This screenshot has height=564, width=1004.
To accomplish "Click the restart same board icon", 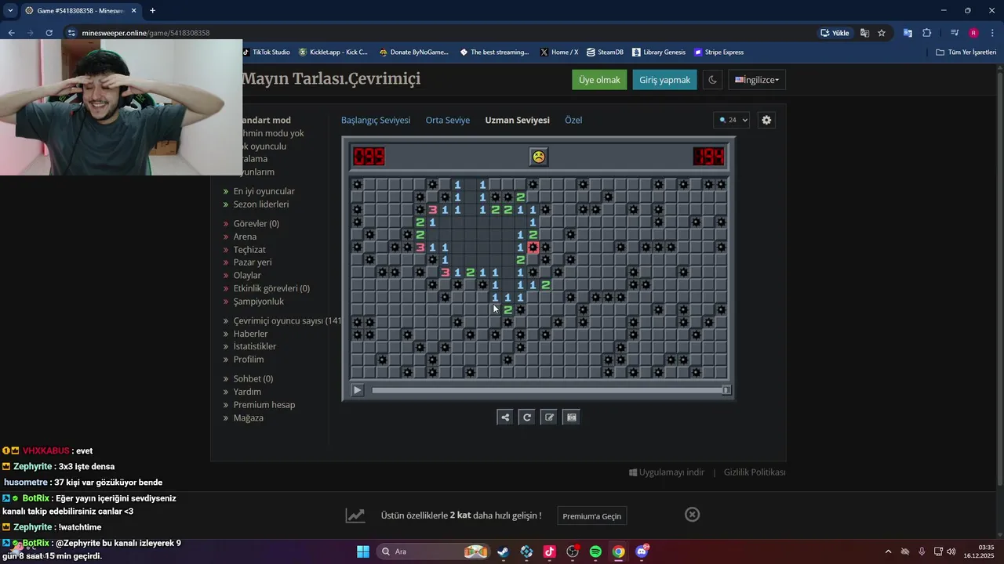I will (527, 418).
